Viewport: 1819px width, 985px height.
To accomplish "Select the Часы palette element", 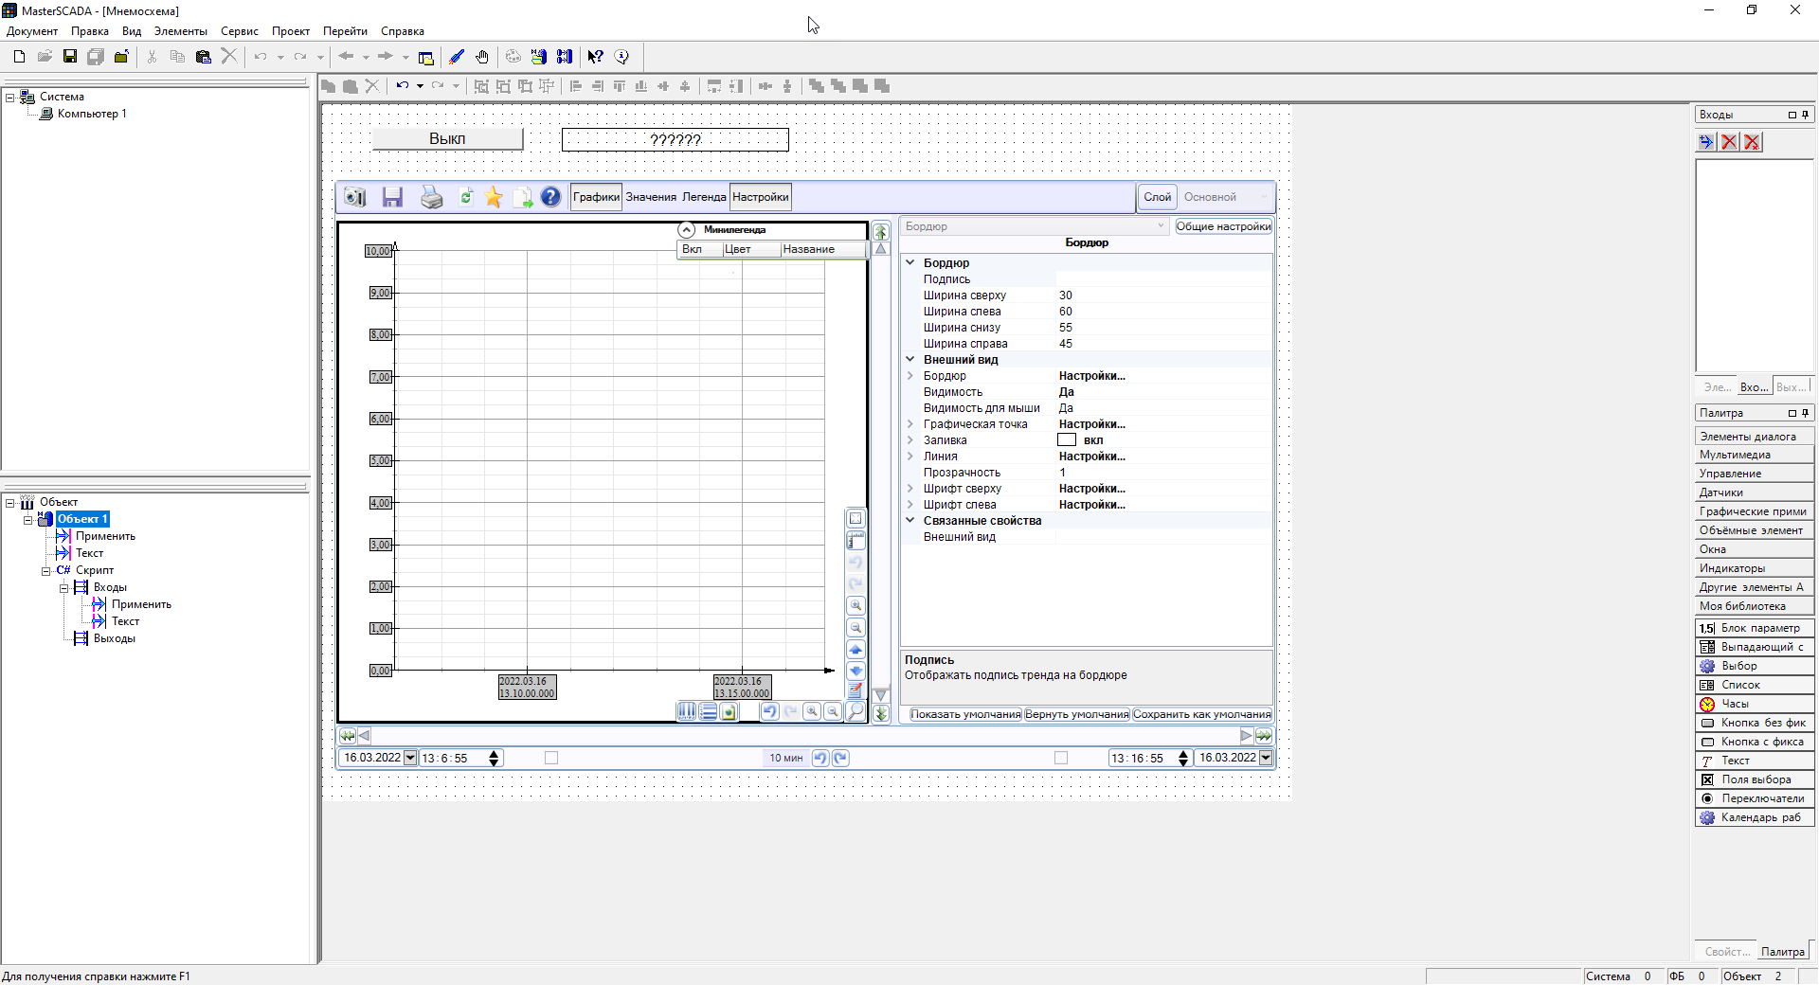I will (x=1754, y=704).
